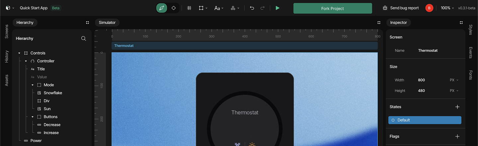The image size is (478, 146).
Task: Add a new state with plus
Action: point(457,107)
